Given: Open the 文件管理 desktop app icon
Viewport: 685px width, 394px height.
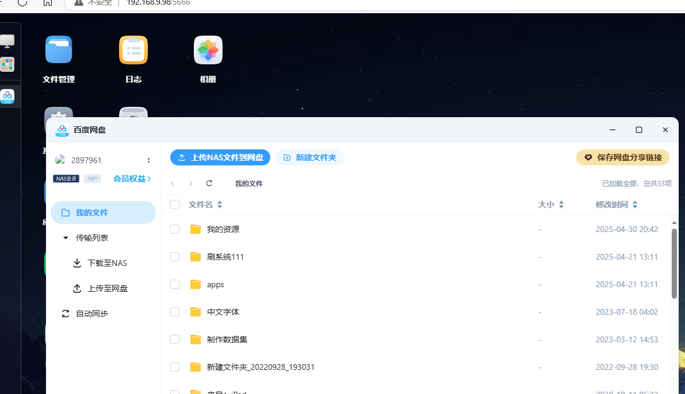Looking at the screenshot, I should [x=59, y=50].
